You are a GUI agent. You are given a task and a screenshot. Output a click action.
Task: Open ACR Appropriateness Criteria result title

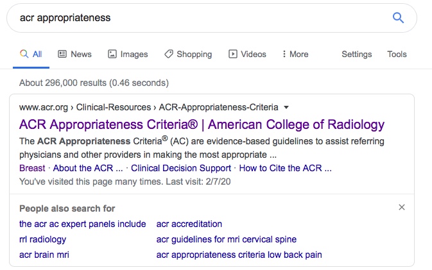pos(202,124)
